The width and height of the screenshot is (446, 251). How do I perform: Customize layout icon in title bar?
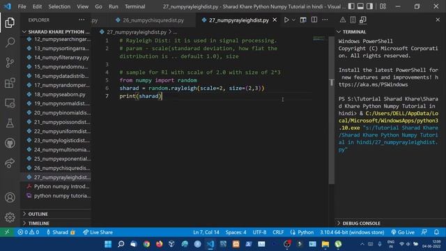pos(383,6)
